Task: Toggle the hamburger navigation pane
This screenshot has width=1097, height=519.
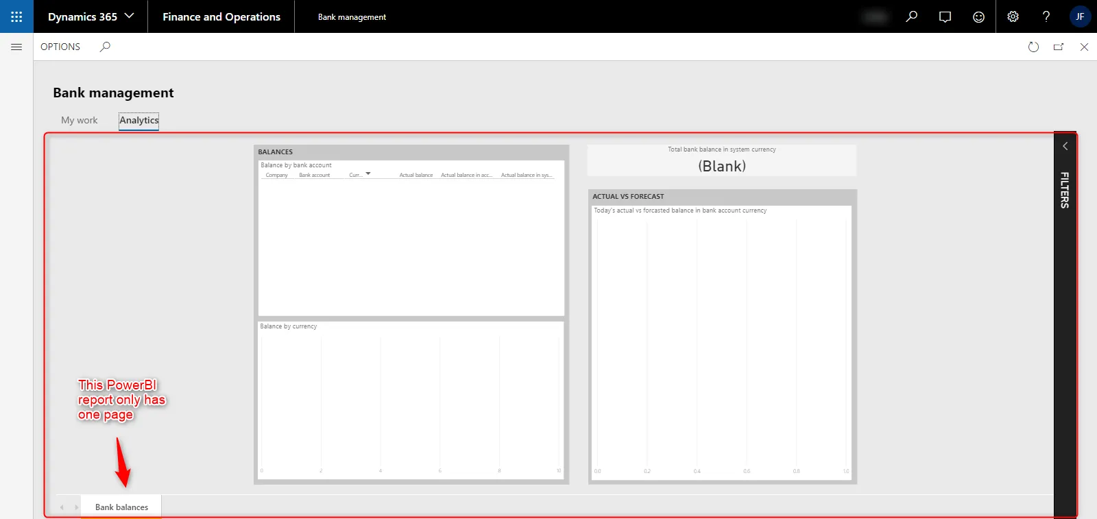Action: 16,47
